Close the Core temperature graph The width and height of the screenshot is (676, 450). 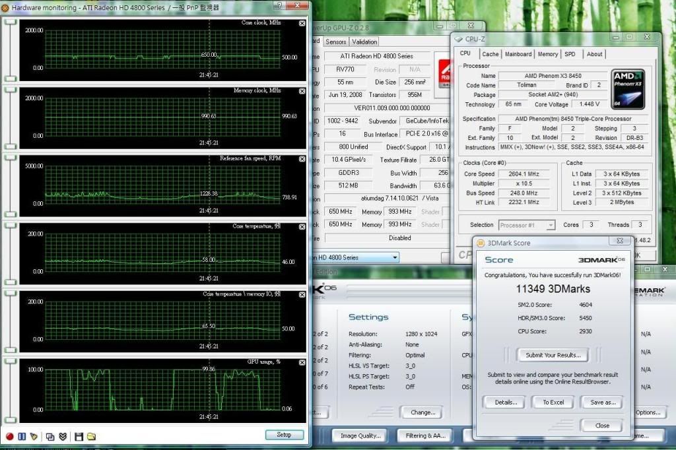point(302,227)
